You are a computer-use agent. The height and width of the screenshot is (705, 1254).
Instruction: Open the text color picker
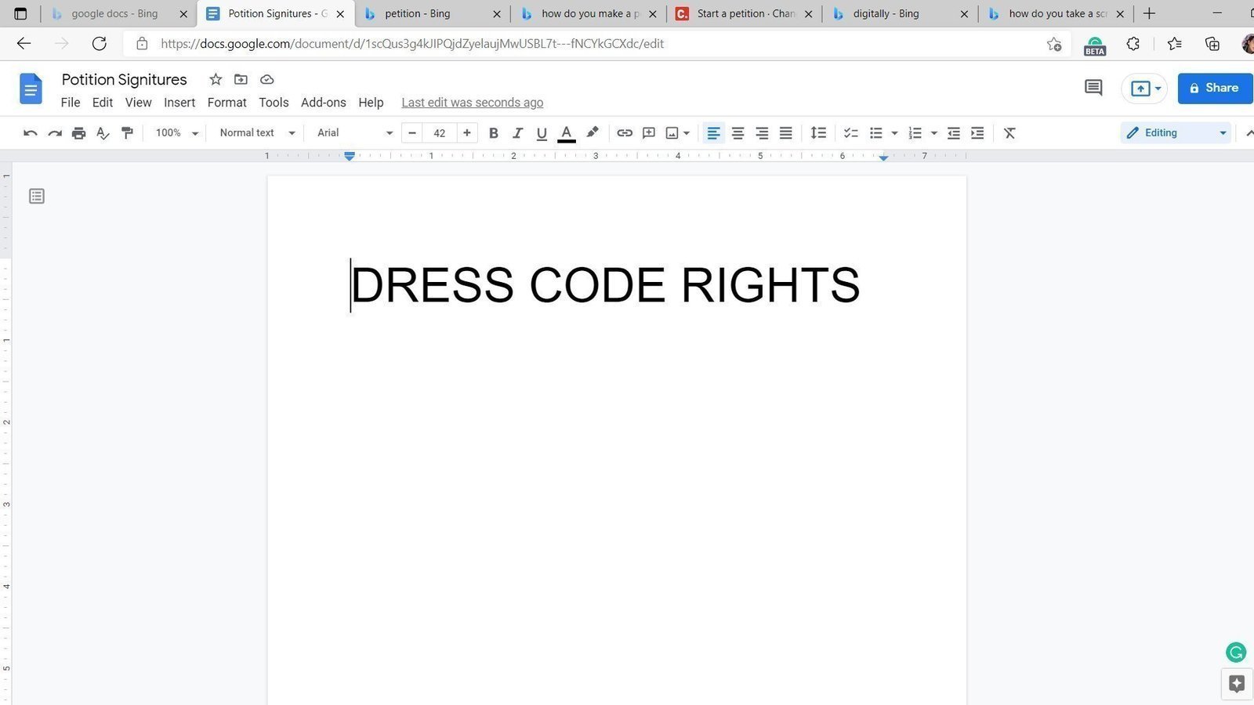pyautogui.click(x=566, y=132)
